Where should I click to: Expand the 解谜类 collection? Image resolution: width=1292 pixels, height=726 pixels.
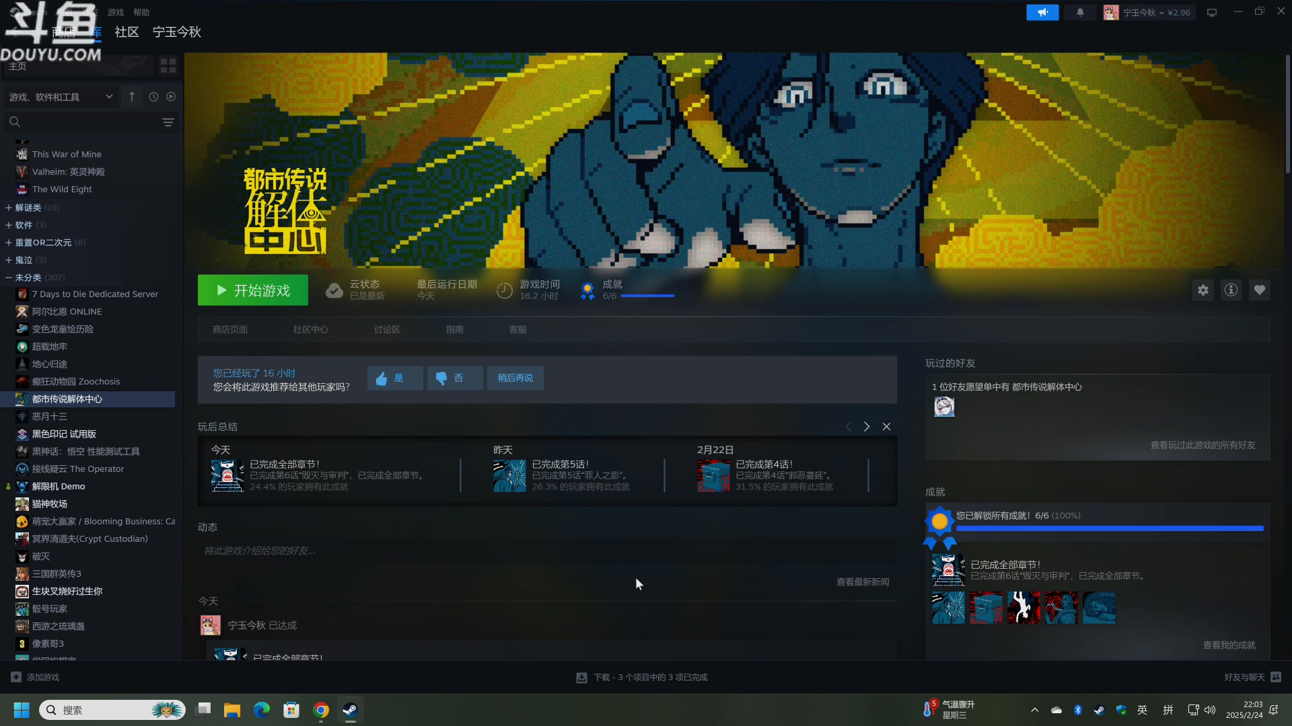click(9, 208)
